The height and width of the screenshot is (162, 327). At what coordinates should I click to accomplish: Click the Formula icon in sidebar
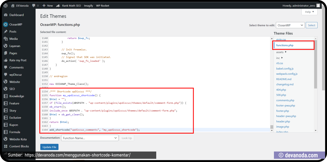tap(6, 132)
